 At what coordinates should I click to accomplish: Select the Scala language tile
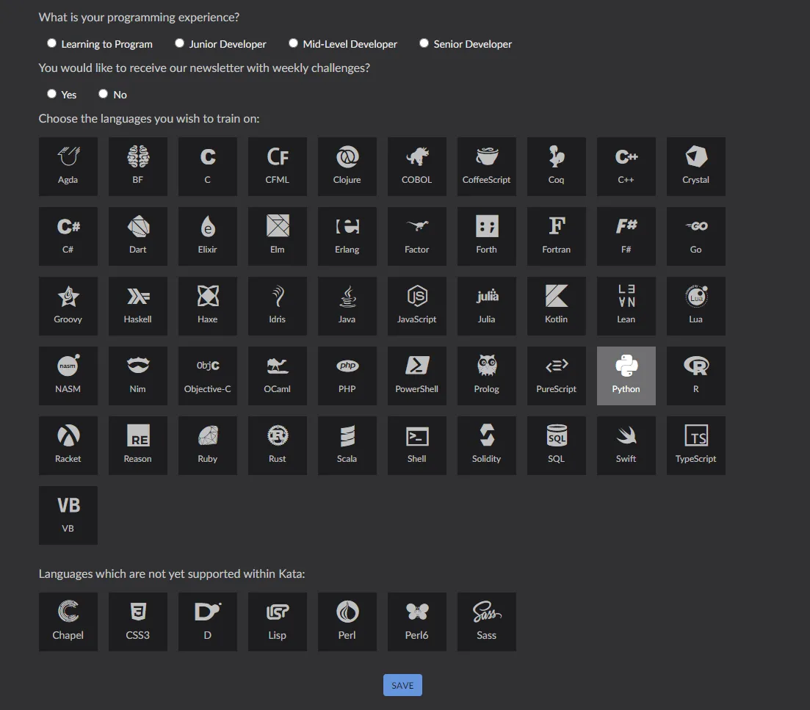[347, 446]
